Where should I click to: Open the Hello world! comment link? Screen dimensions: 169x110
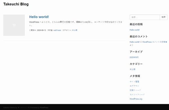(135, 42)
